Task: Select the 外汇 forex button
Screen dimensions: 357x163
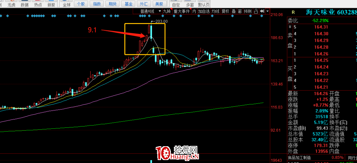Action: click(x=143, y=4)
